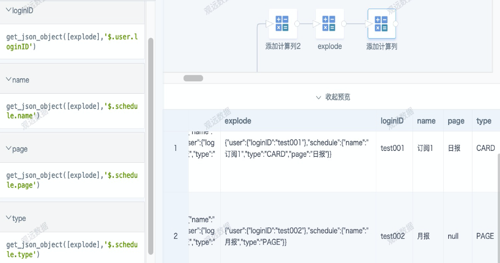
Task: Select the explode node icon
Action: tap(329, 24)
